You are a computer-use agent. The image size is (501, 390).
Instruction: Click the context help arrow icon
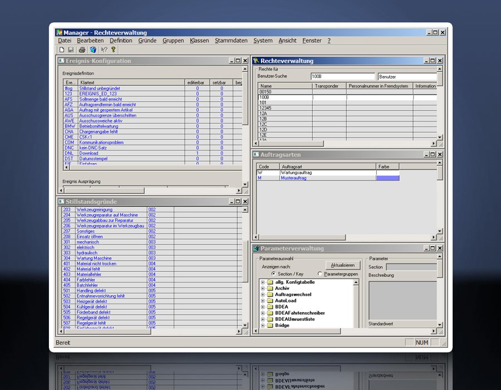pos(104,50)
